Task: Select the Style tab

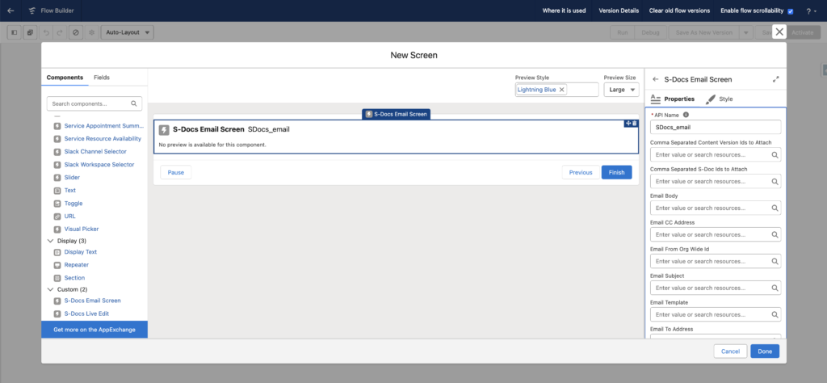Action: (x=720, y=99)
